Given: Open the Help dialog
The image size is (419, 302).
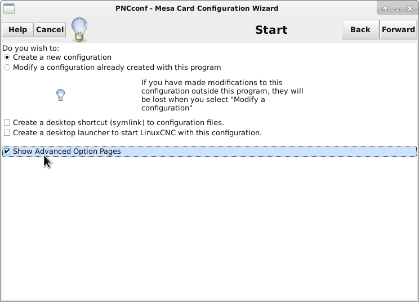Looking at the screenshot, I should [17, 30].
